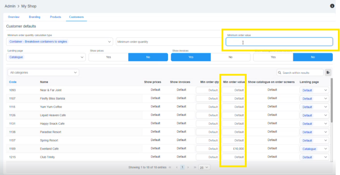
Task: Go to next page arrow
Action: pos(188,167)
